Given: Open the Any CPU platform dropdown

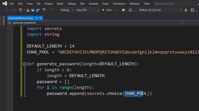Looking at the screenshot, I should pyautogui.click(x=88, y=10).
